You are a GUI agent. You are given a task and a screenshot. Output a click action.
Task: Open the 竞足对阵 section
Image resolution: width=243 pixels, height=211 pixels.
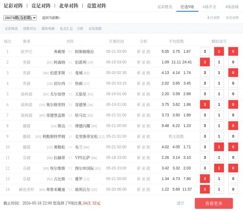[41, 6]
